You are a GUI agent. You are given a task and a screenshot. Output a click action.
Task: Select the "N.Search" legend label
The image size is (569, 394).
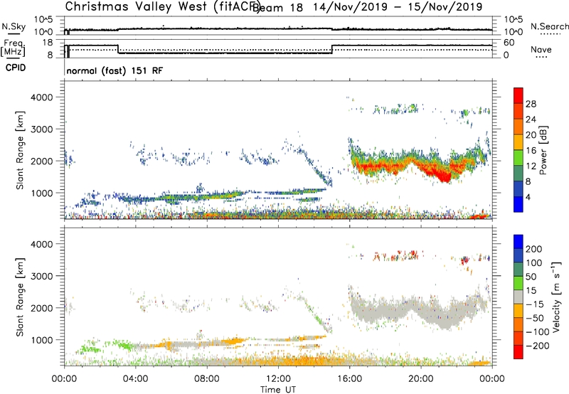tap(550, 26)
